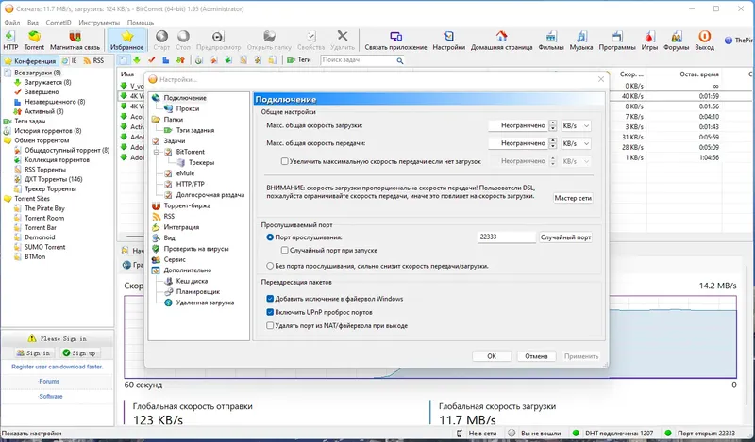755x442 pixels.
Task: Select Удаленная загрузка in settings tree
Action: coord(205,303)
